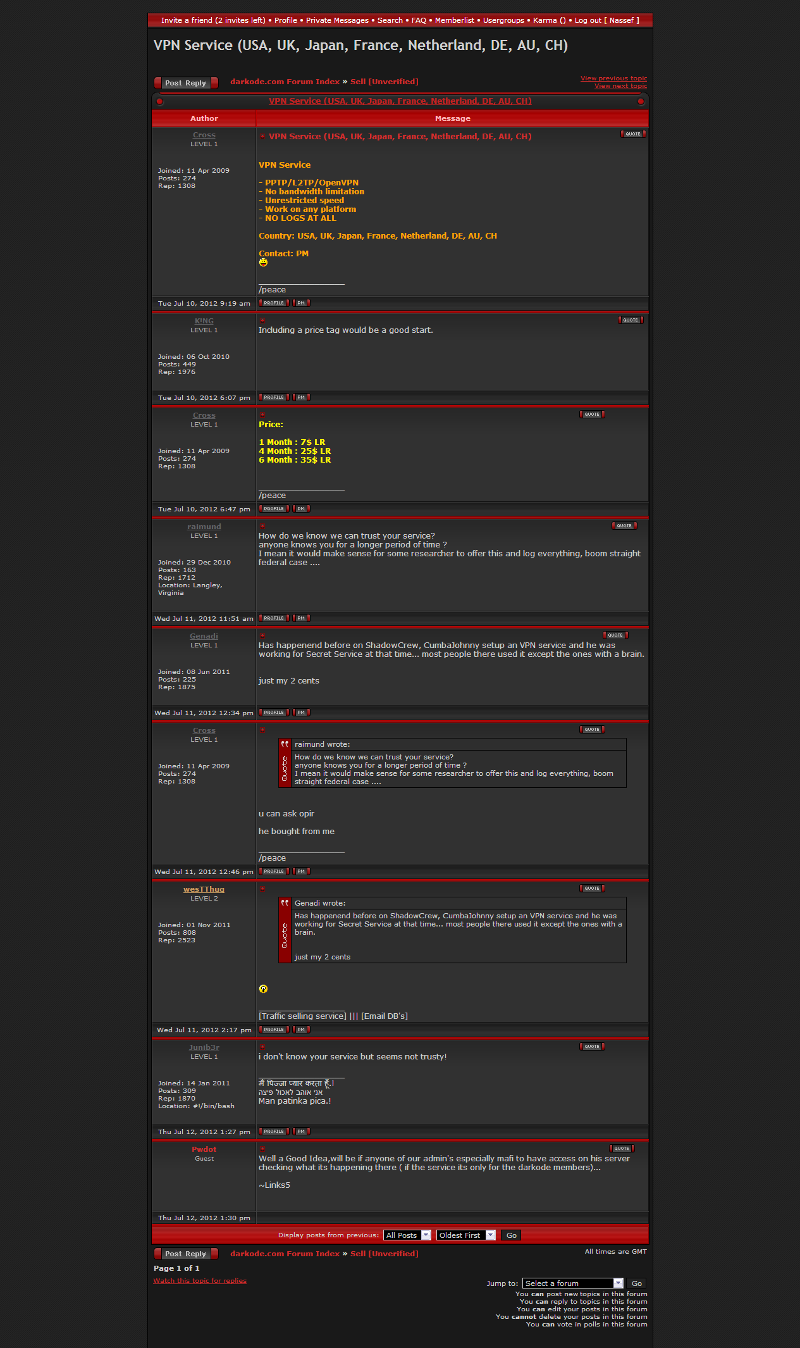Open the Search menu item

click(390, 20)
